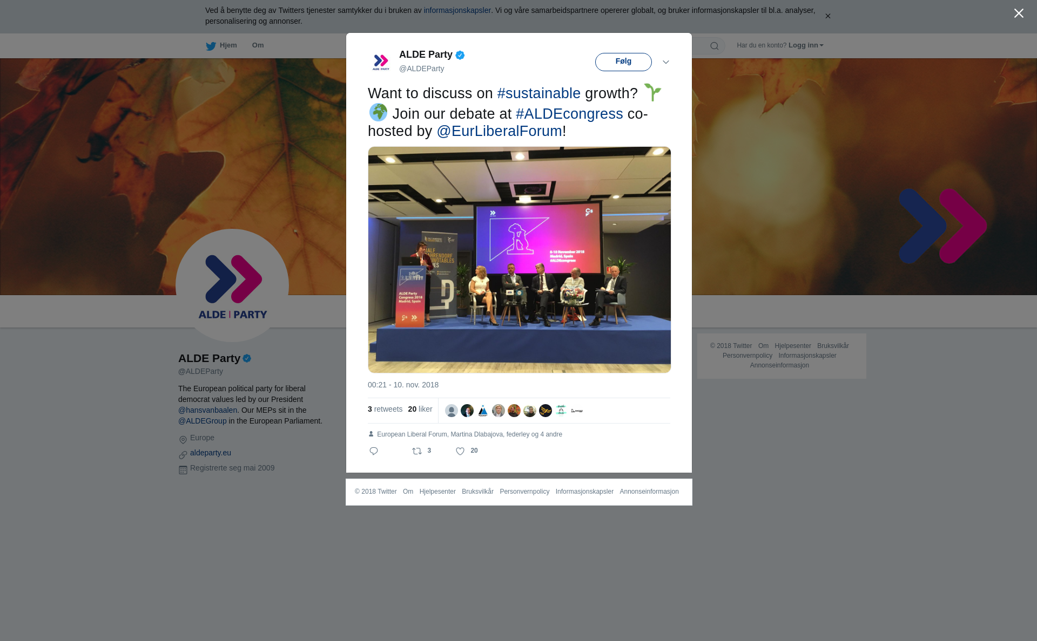Image resolution: width=1037 pixels, height=641 pixels.
Task: Open the #sustainable hashtag
Action: 538,93
